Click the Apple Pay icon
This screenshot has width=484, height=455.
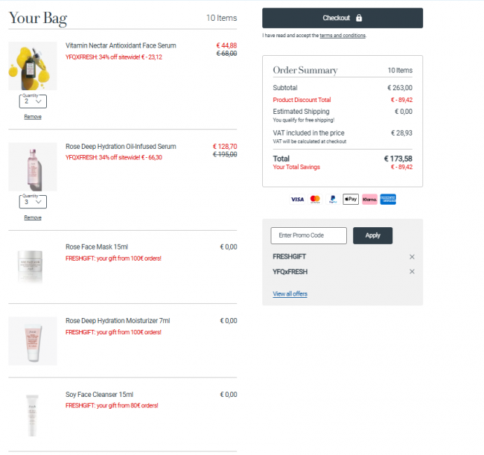351,200
